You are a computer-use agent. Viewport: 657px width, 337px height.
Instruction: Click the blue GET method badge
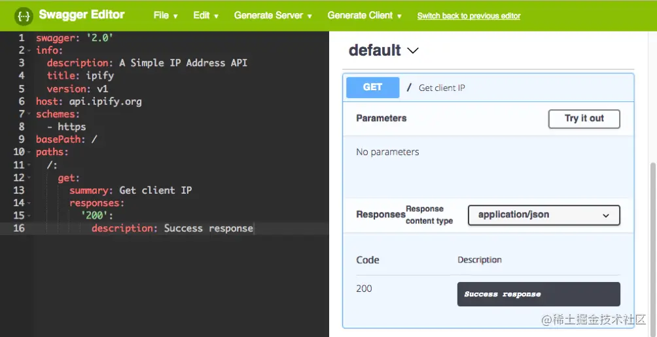click(372, 87)
